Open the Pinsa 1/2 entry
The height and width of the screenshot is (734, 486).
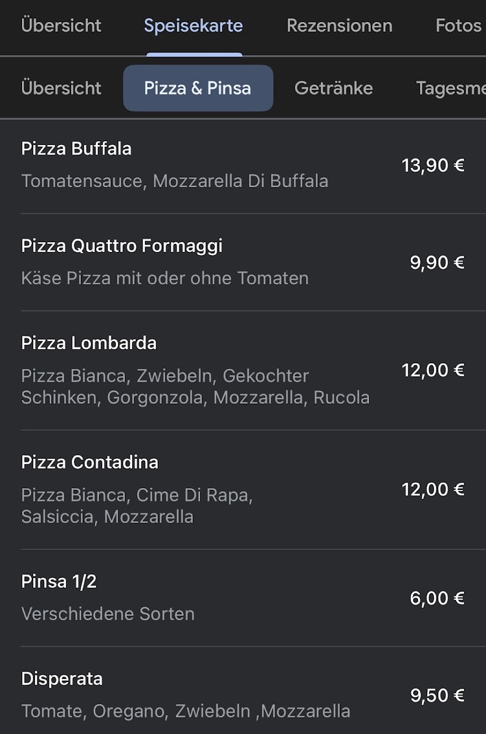pos(59,582)
